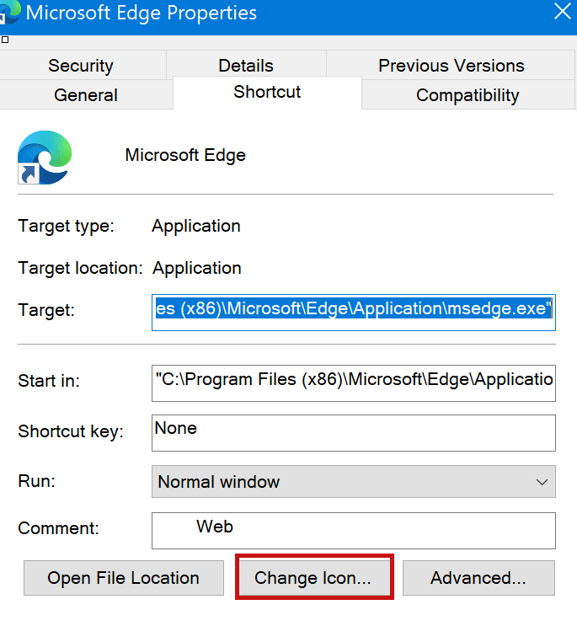
Task: Click the Open File Location button
Action: 124,578
